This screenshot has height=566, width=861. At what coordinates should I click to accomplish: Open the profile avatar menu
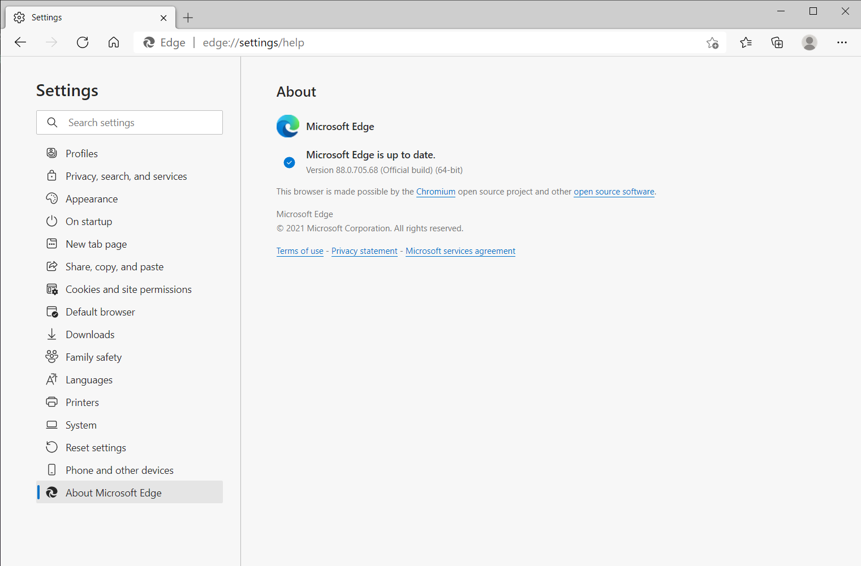(810, 42)
